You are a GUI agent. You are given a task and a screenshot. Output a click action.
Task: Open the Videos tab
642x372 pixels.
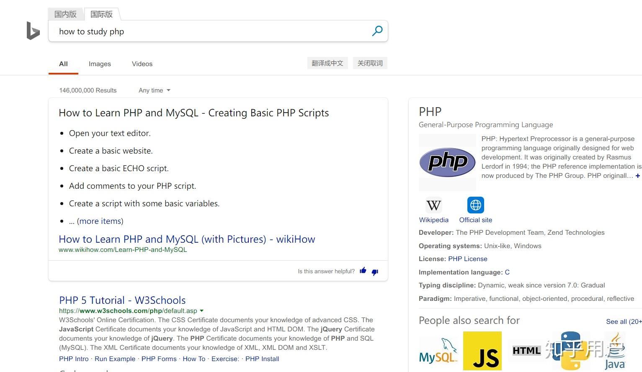pyautogui.click(x=142, y=64)
